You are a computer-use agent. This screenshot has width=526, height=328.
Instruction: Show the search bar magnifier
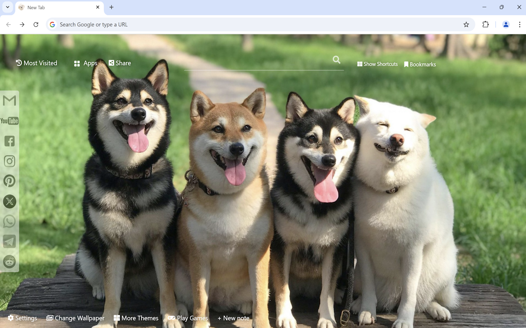click(x=336, y=59)
